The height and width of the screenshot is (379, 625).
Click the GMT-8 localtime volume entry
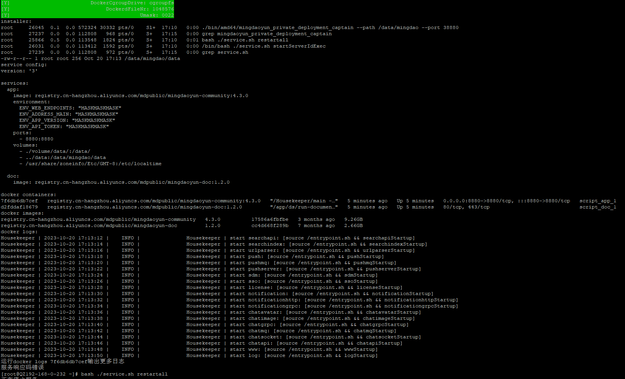click(x=94, y=164)
